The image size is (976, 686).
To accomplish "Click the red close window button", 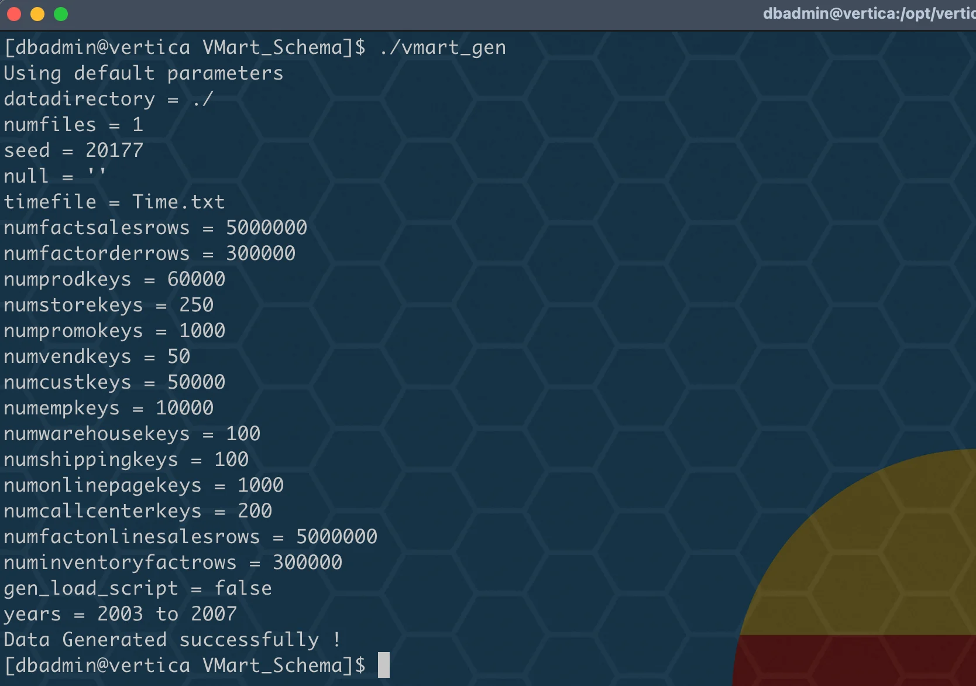I will [14, 14].
